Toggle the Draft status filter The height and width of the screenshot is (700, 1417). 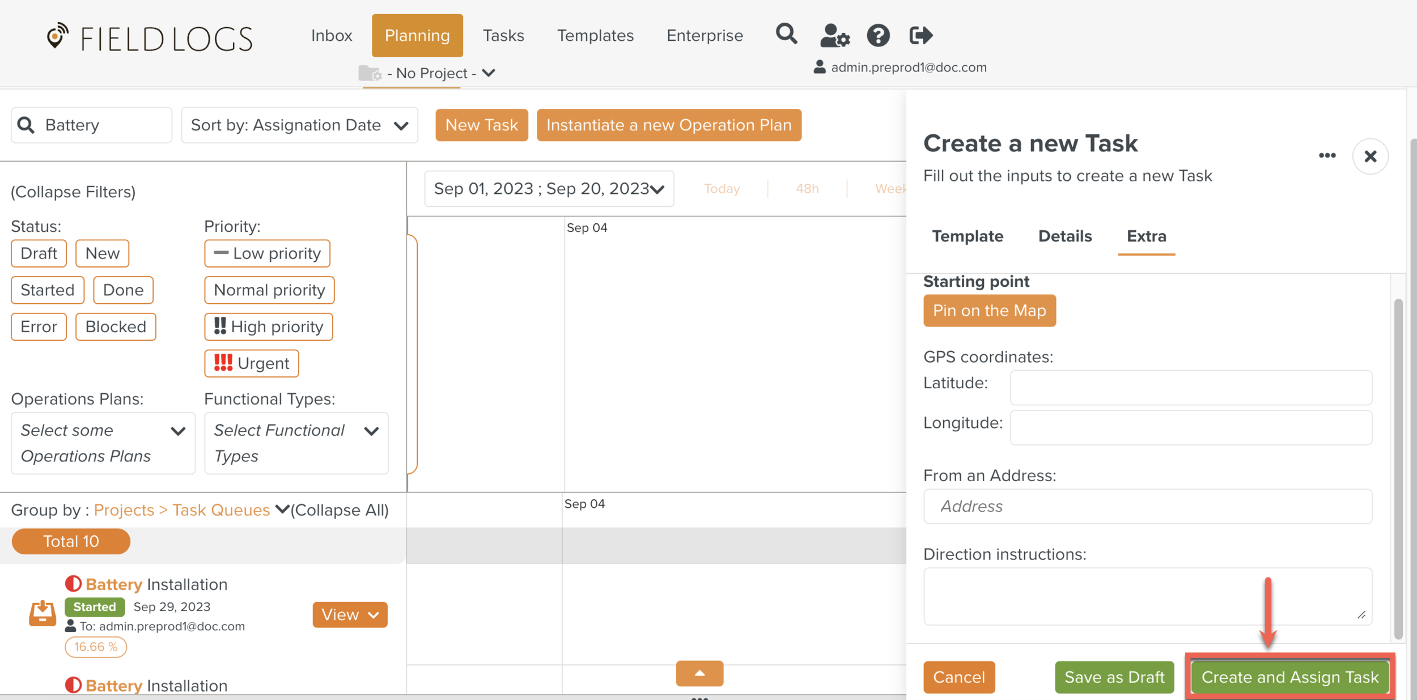pos(39,253)
